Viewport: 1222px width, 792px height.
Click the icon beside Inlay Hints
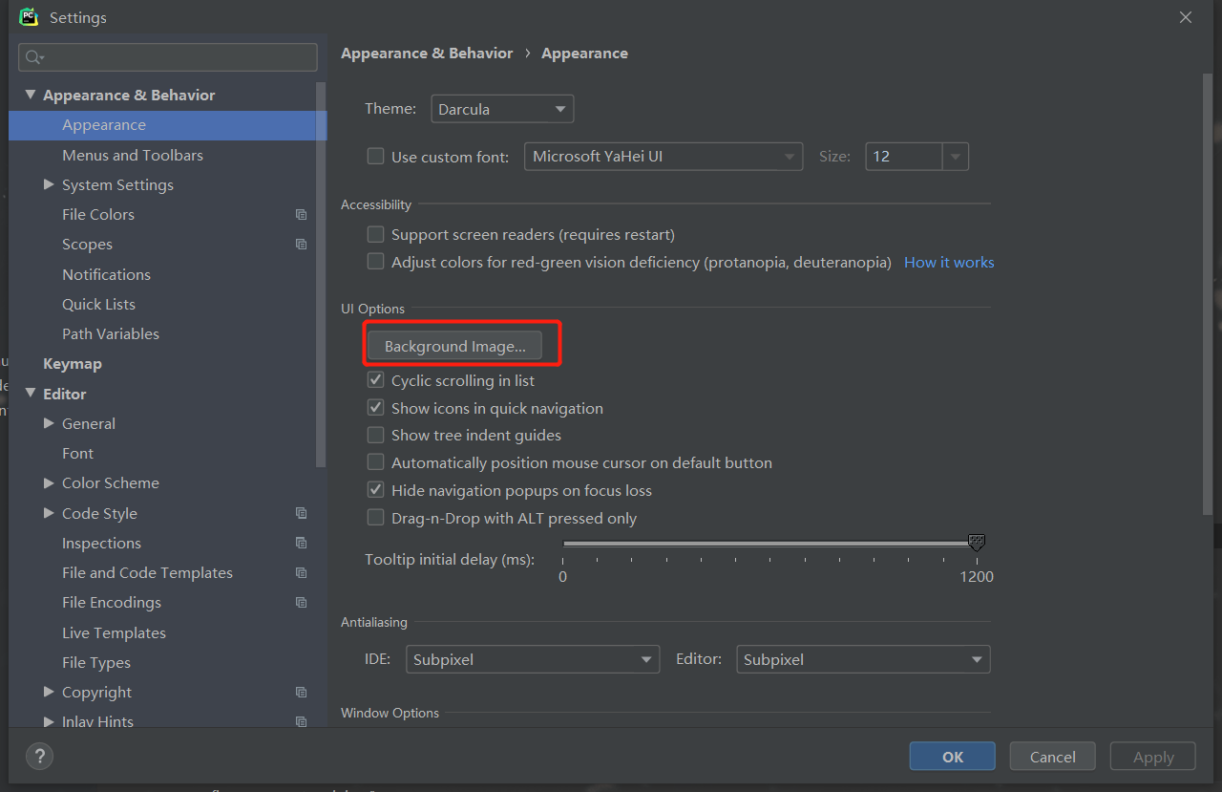click(x=301, y=721)
